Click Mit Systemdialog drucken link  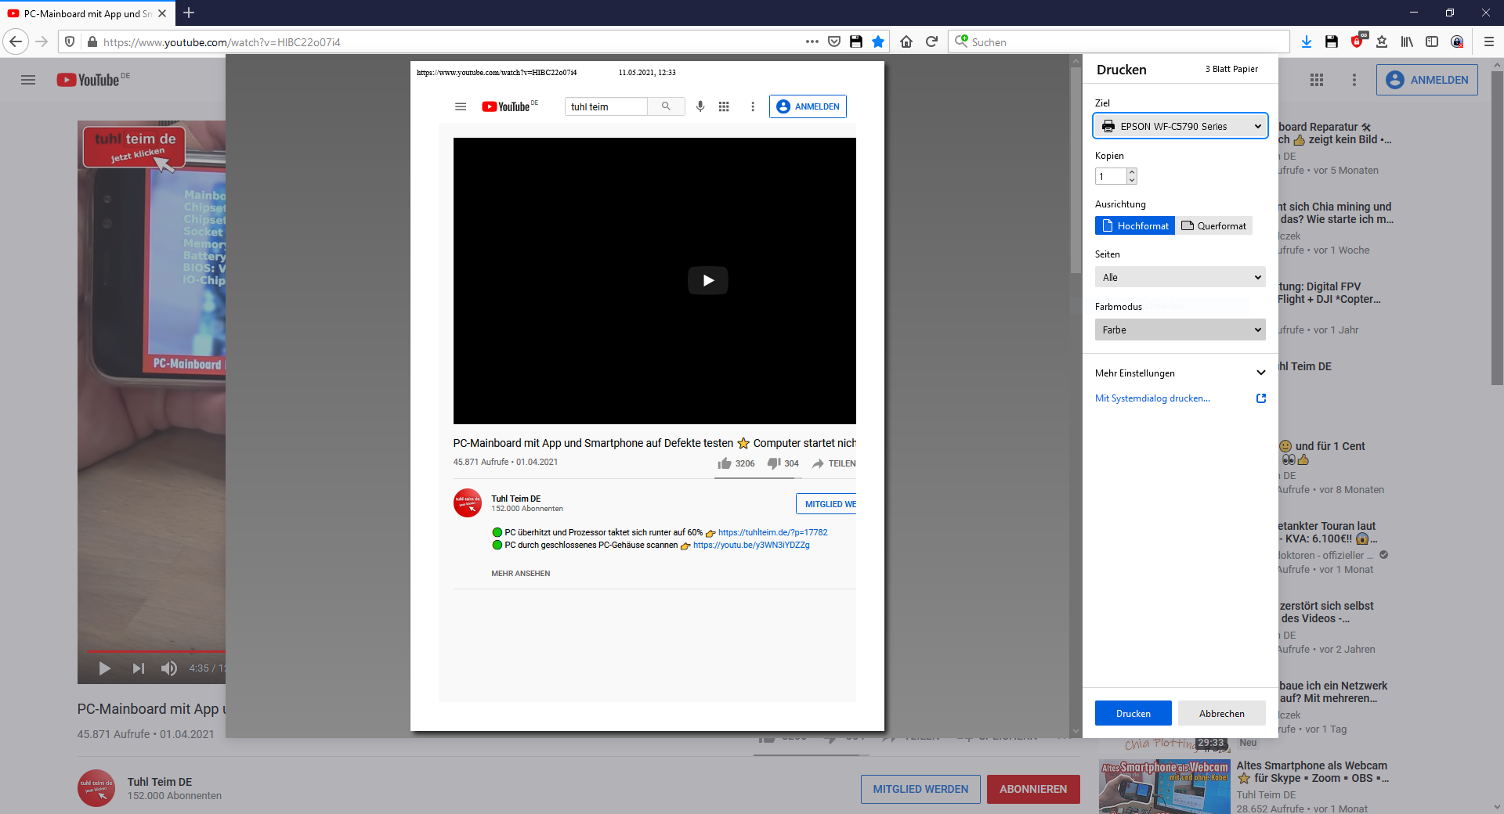pos(1152,398)
